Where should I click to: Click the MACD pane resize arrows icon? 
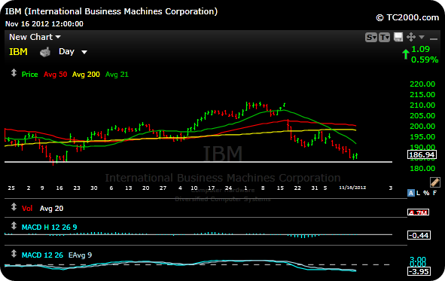(x=14, y=253)
